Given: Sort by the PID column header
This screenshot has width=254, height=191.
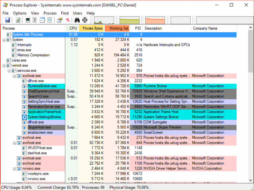Looking at the screenshot, I should coord(136,28).
